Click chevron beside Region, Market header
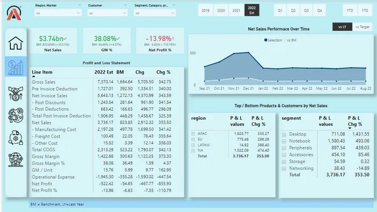The image size is (377, 212). coord(79,5)
